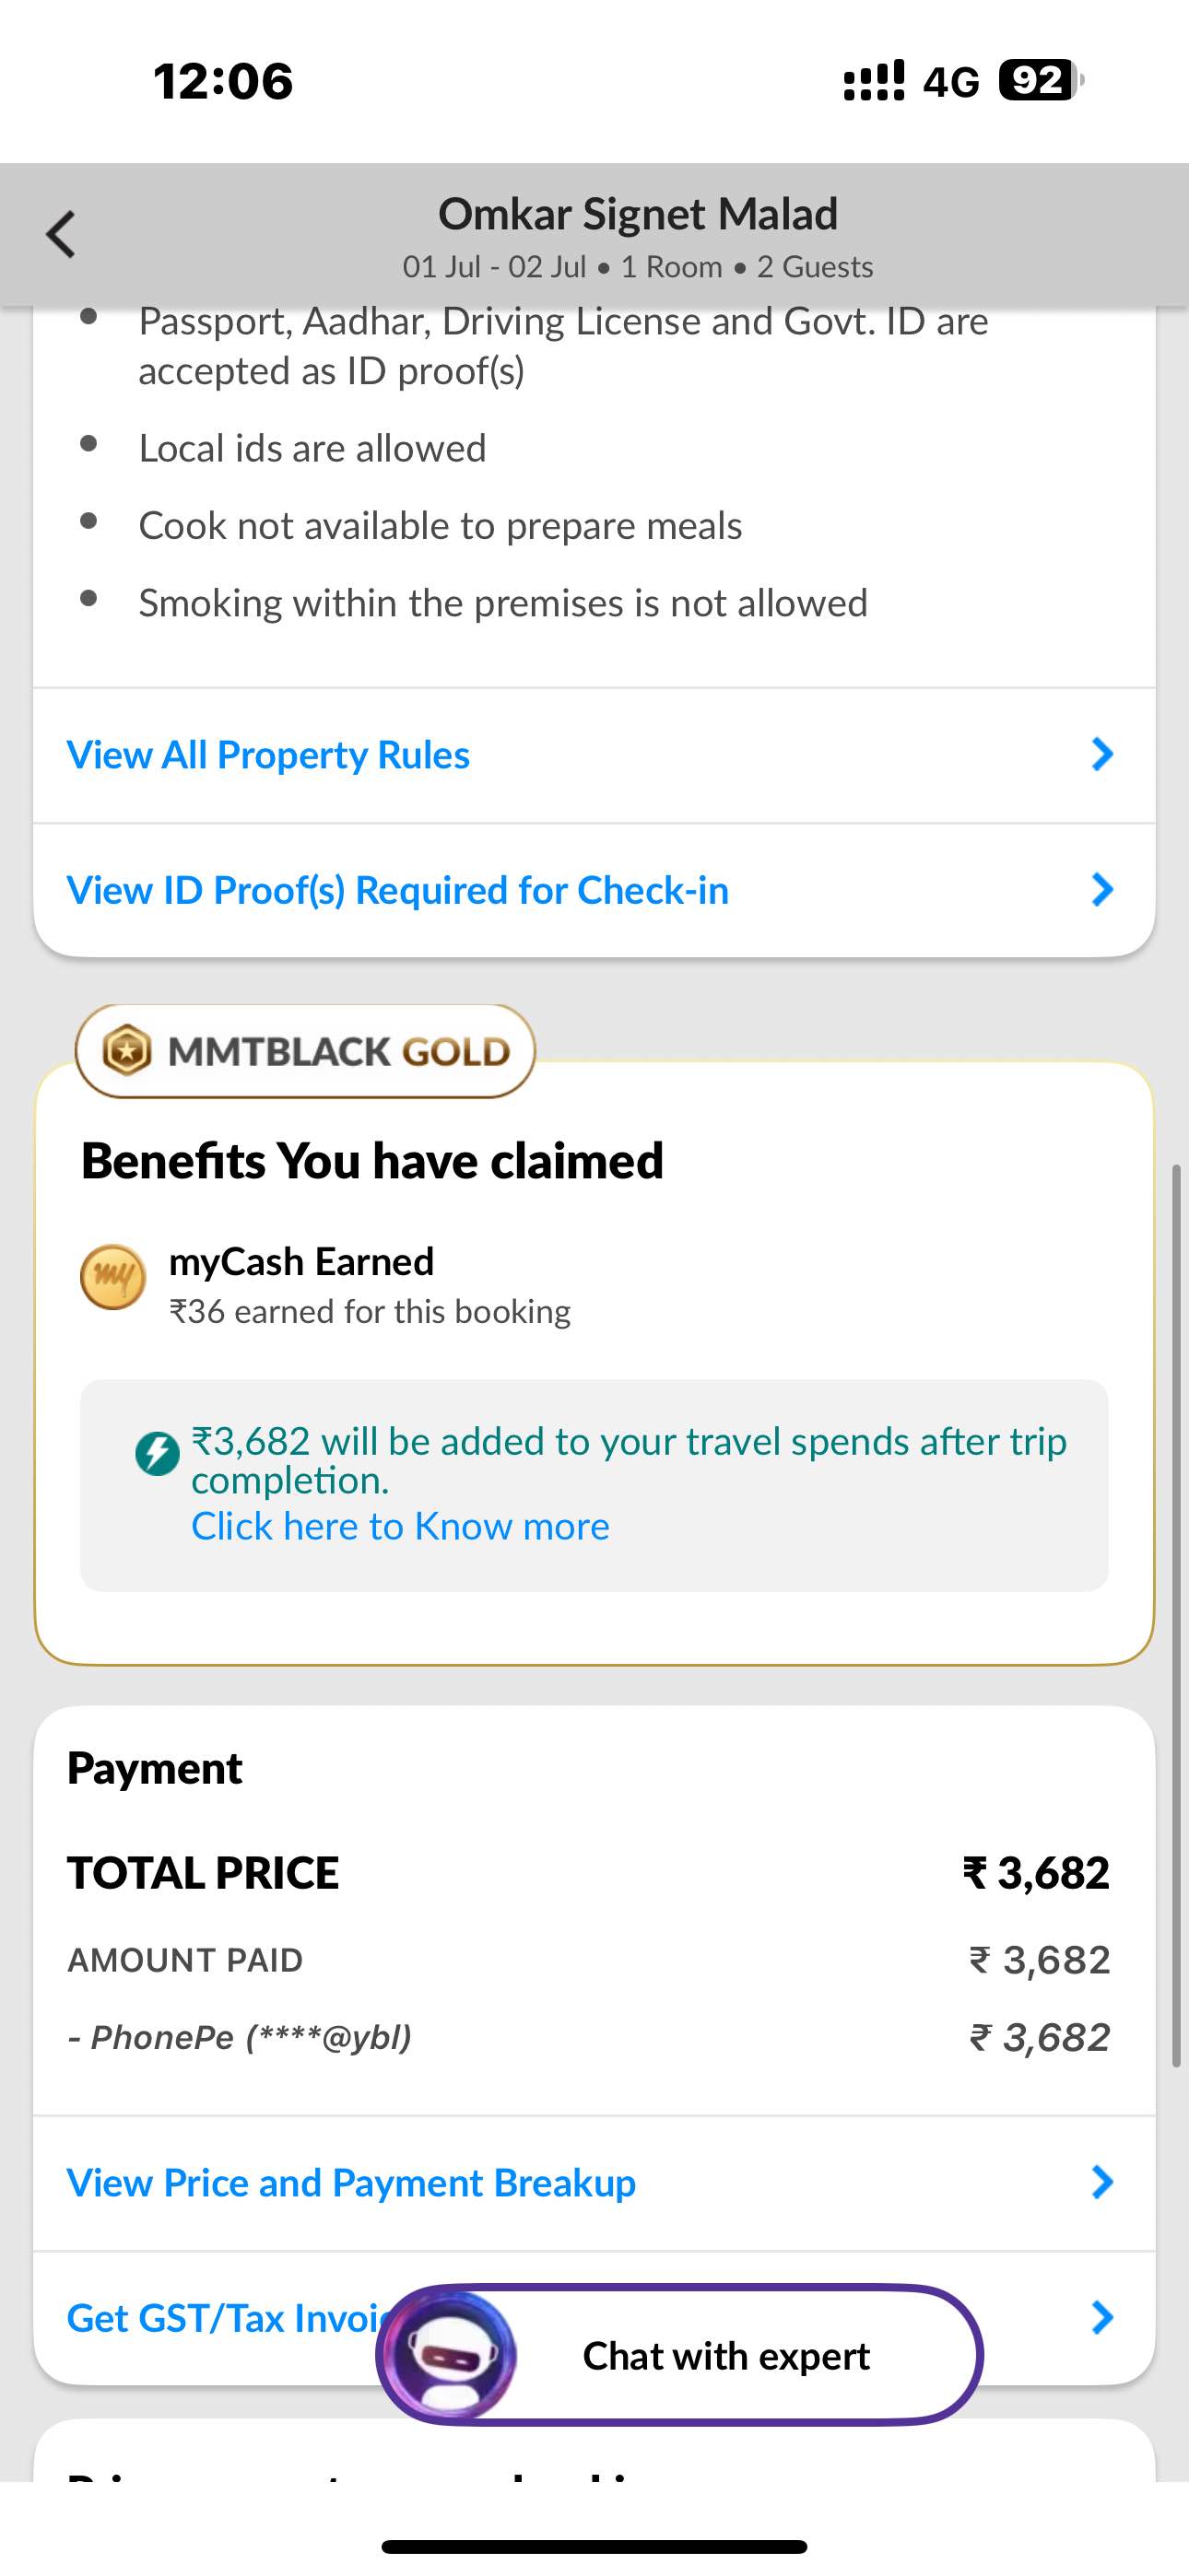Expand Price and Payment Breakup chevron

(x=1102, y=2182)
